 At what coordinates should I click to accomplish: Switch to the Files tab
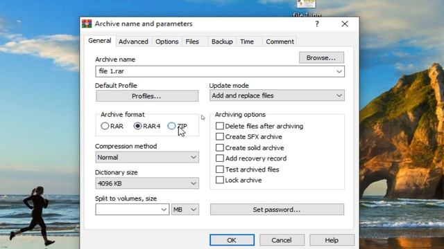192,41
